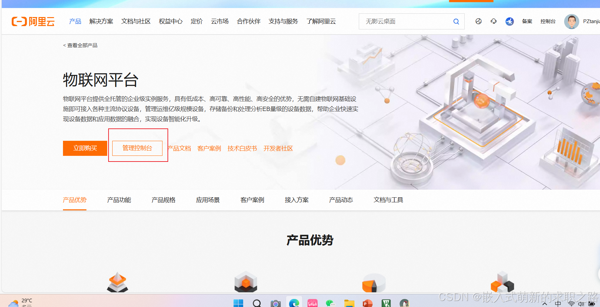Go back via 查看全部产品 link

80,45
